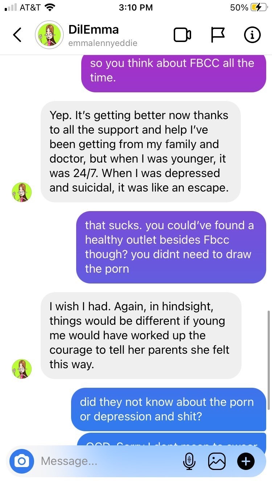Open photo gallery picker icon
The image size is (272, 483).
coord(217,461)
